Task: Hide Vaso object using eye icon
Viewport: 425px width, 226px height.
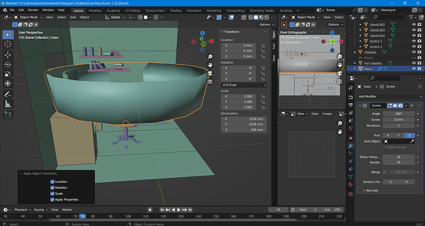Action: click(x=414, y=69)
